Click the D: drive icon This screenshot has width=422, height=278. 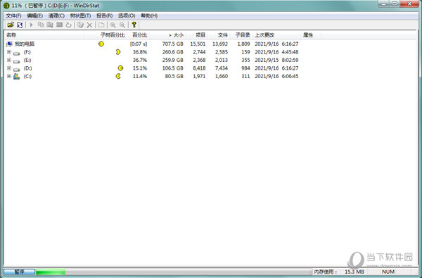tap(17, 69)
